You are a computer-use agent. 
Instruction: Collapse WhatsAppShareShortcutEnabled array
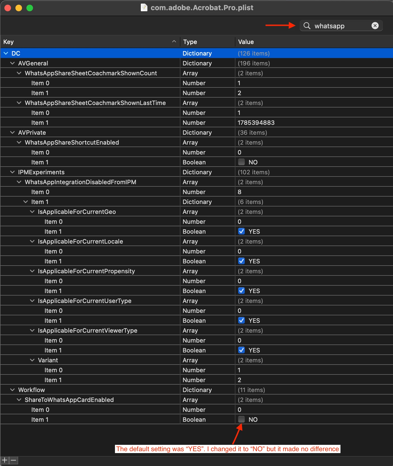19,142
